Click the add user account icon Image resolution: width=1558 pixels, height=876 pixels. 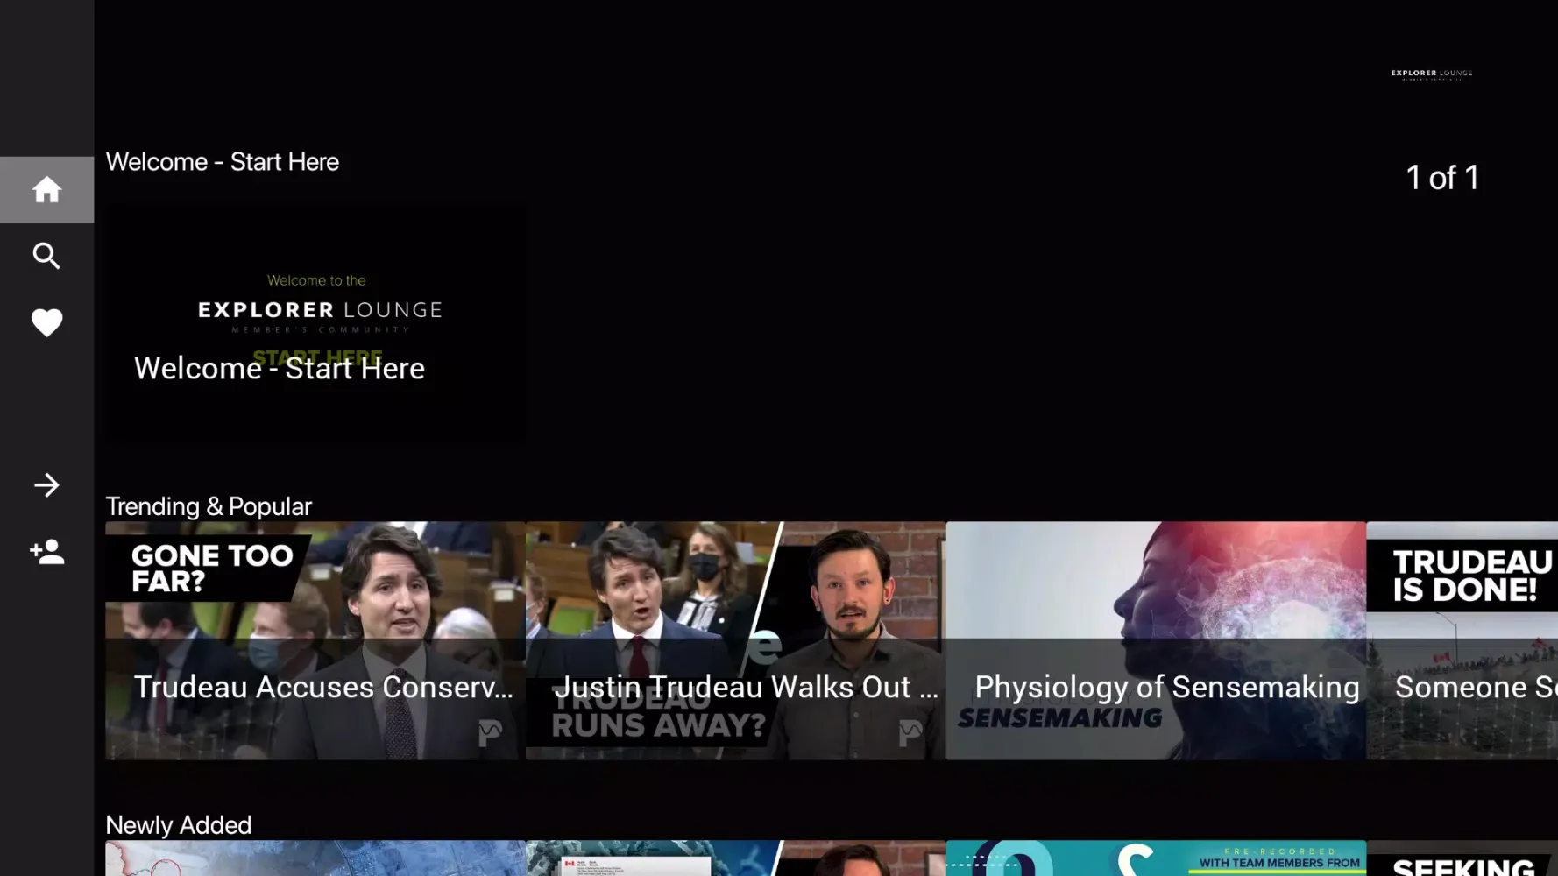(46, 551)
